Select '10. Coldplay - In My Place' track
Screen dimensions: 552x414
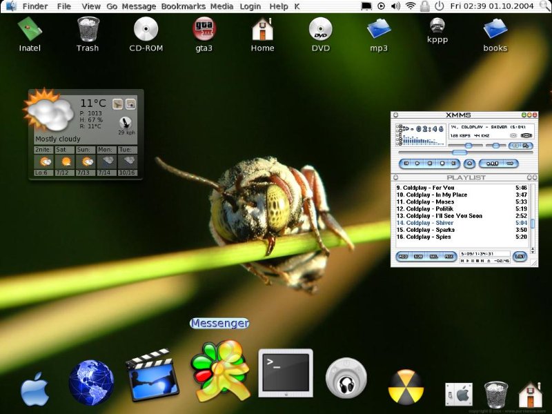click(462, 195)
